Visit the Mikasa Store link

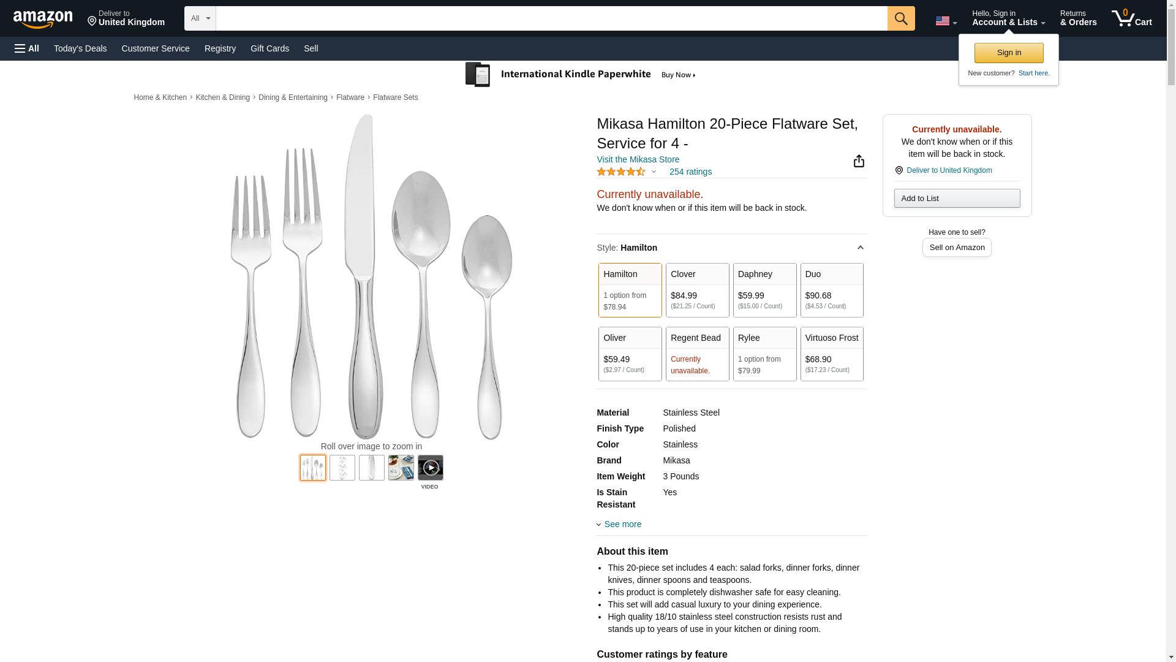[x=638, y=159]
